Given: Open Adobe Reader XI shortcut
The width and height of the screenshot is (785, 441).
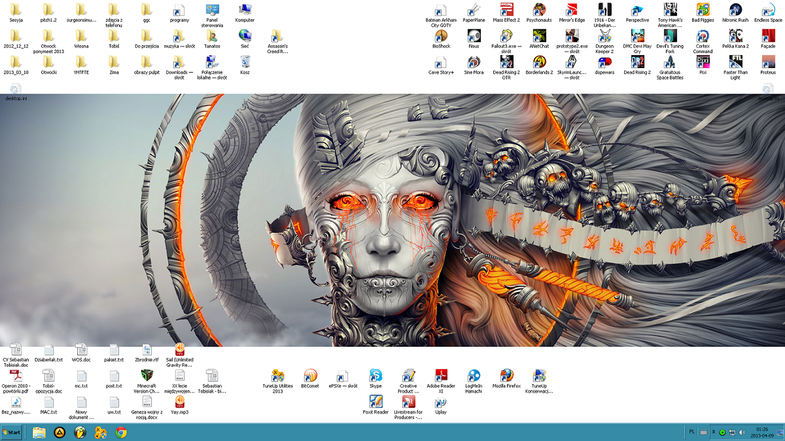Looking at the screenshot, I should (x=441, y=376).
